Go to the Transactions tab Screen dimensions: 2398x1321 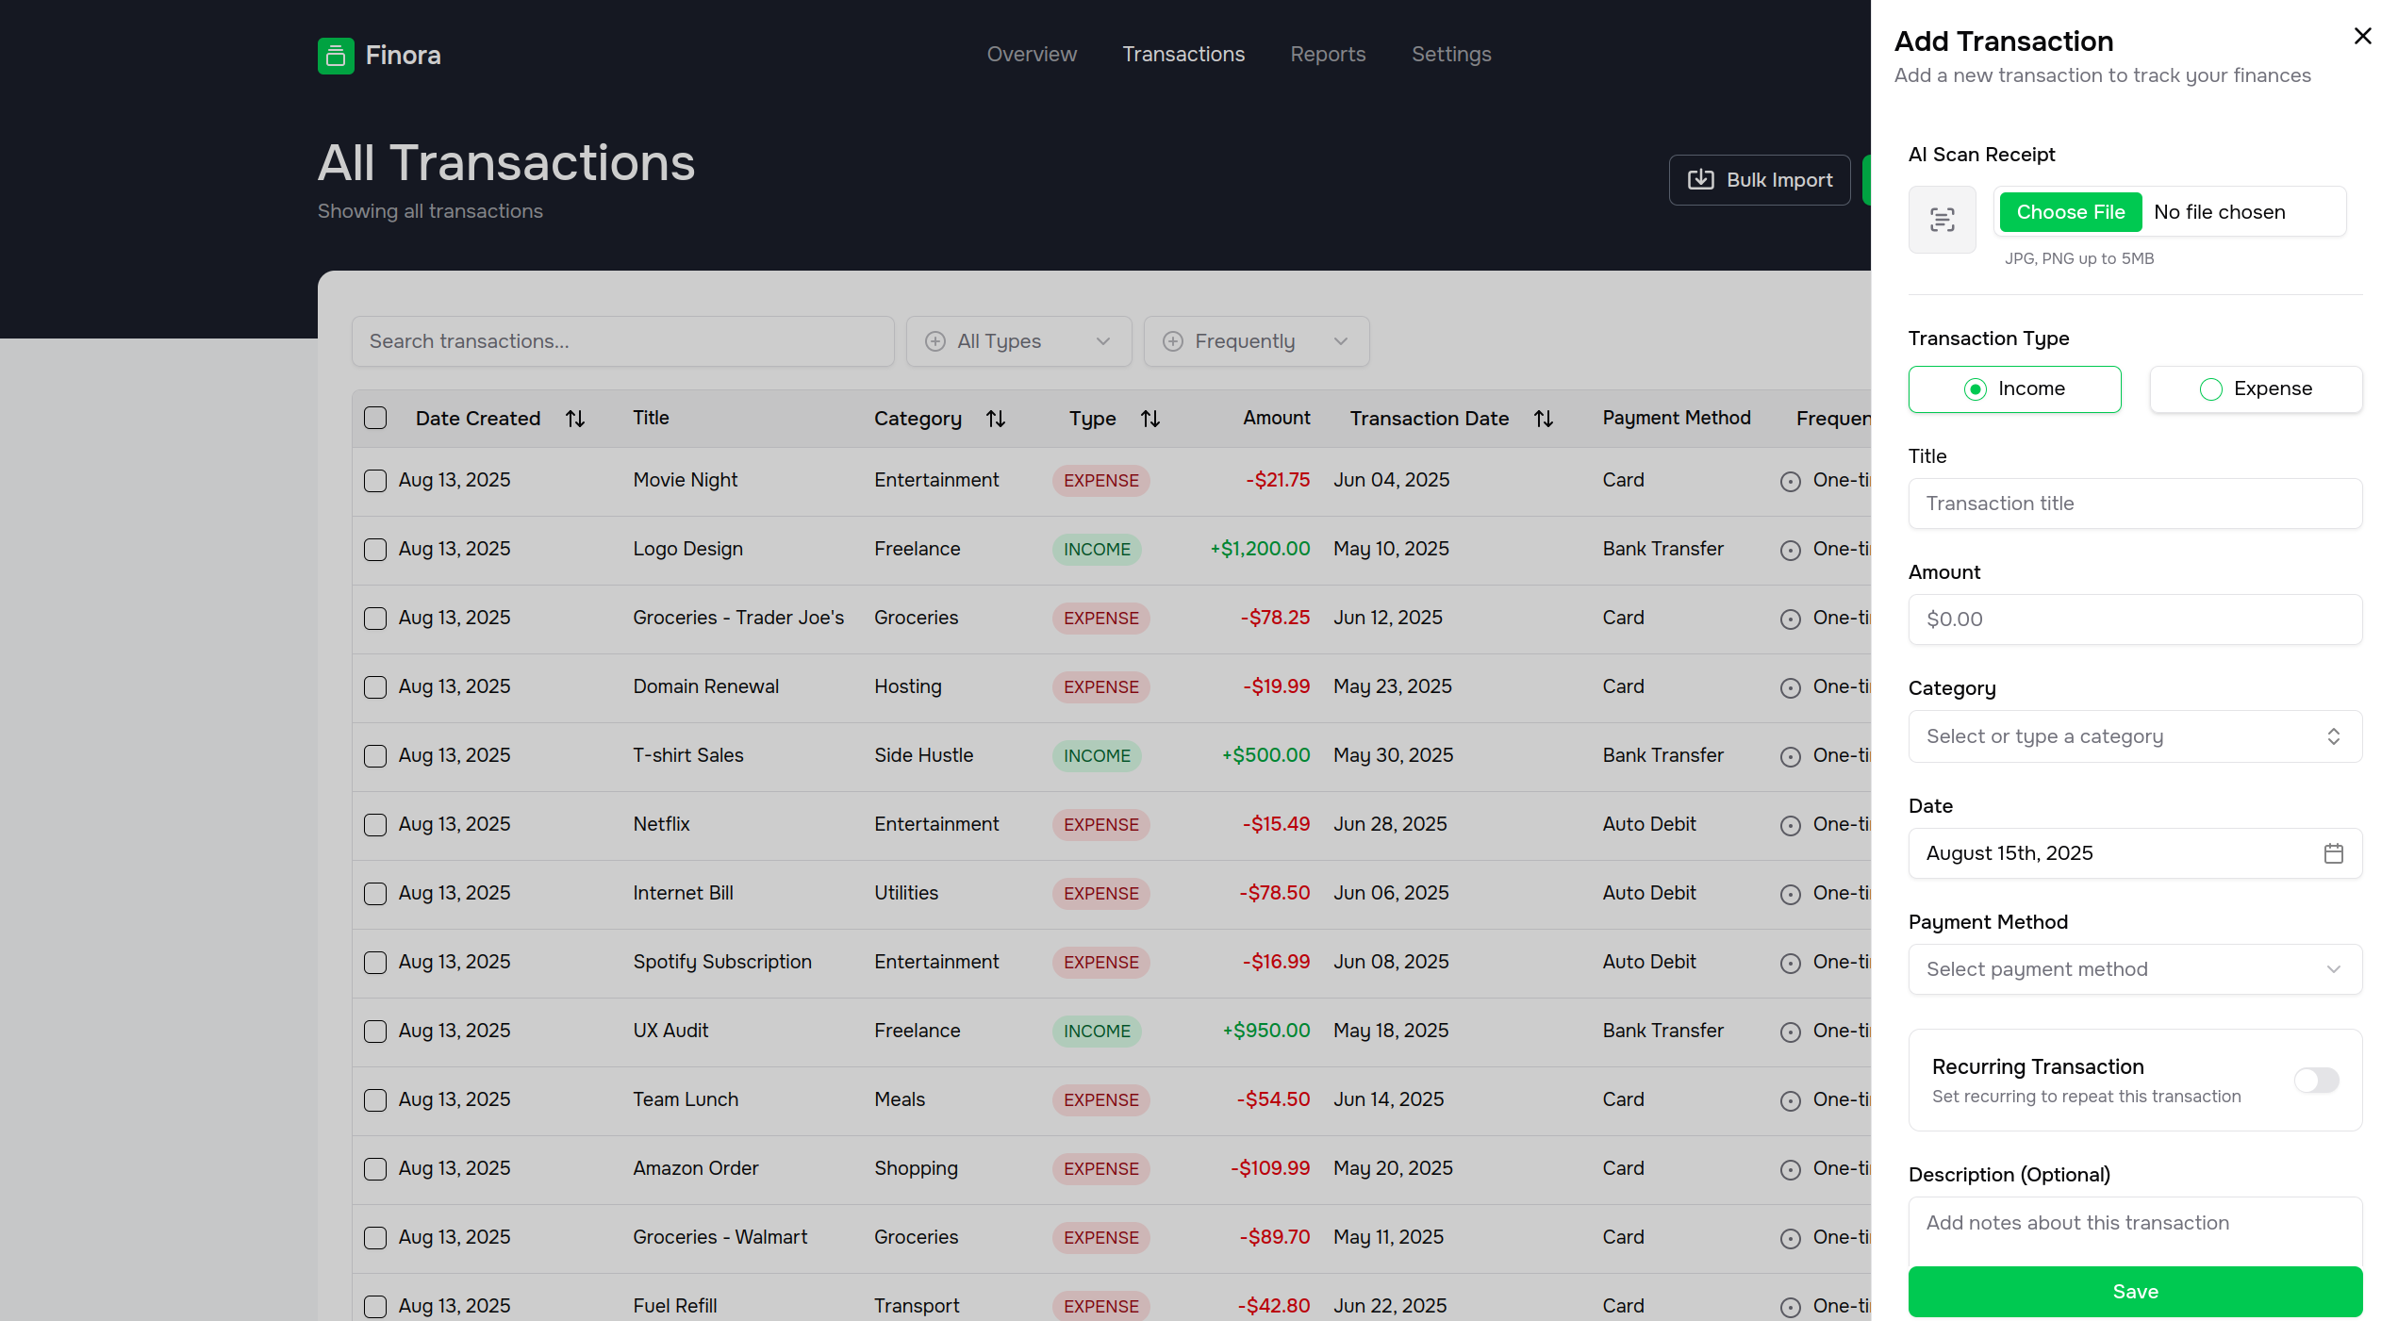(x=1183, y=55)
